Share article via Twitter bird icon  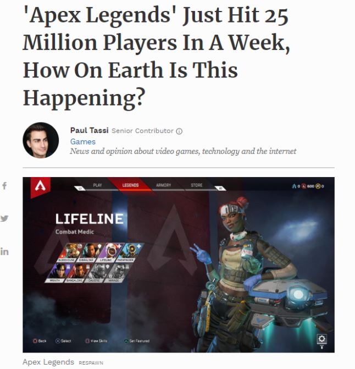click(4, 218)
